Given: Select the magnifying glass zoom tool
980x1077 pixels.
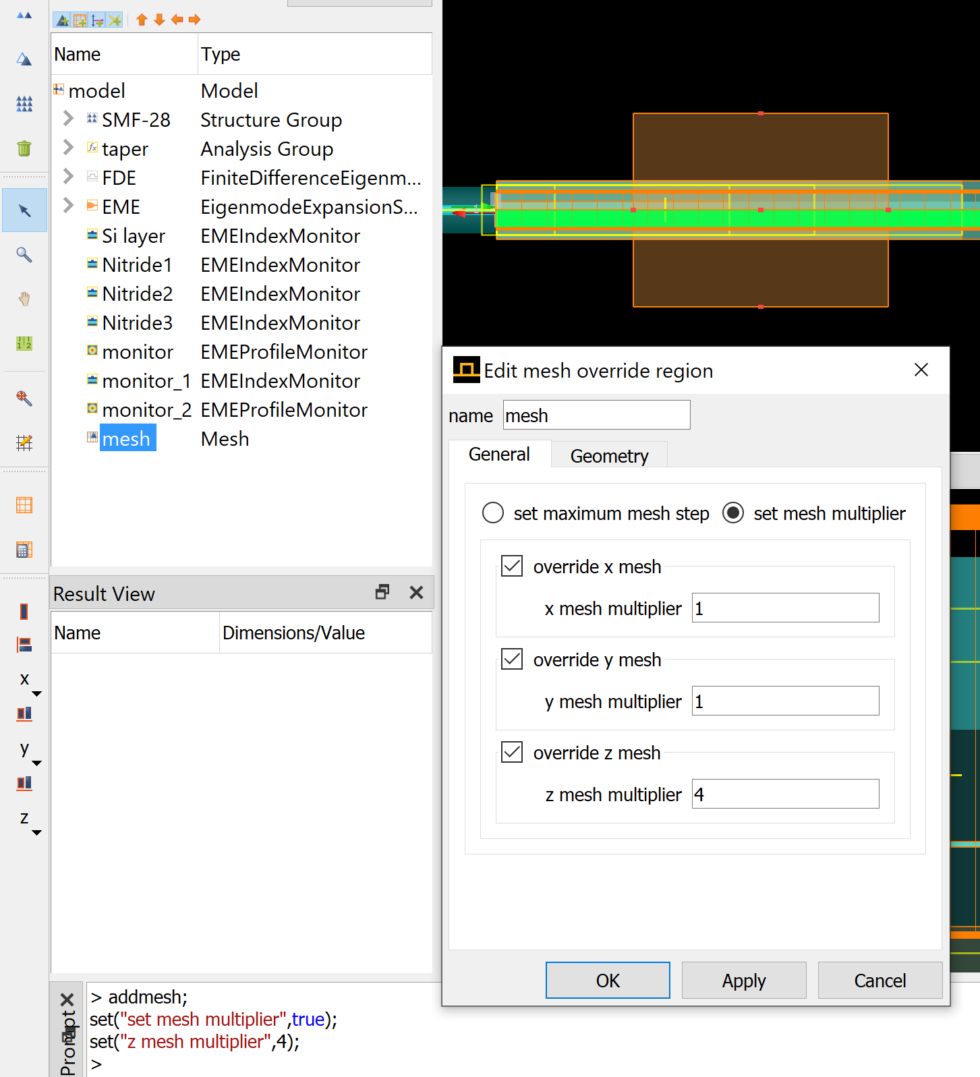Looking at the screenshot, I should click(24, 255).
